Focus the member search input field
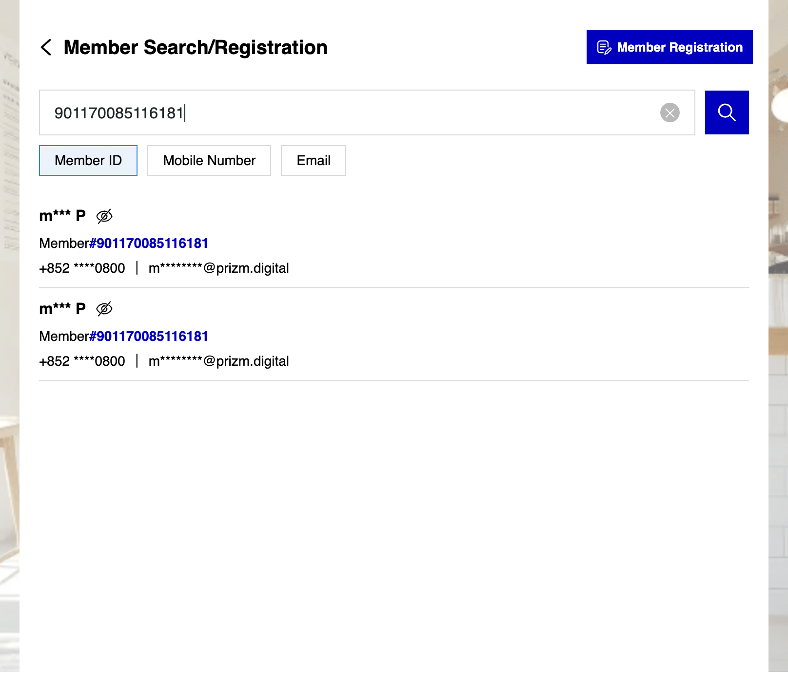 click(x=367, y=112)
